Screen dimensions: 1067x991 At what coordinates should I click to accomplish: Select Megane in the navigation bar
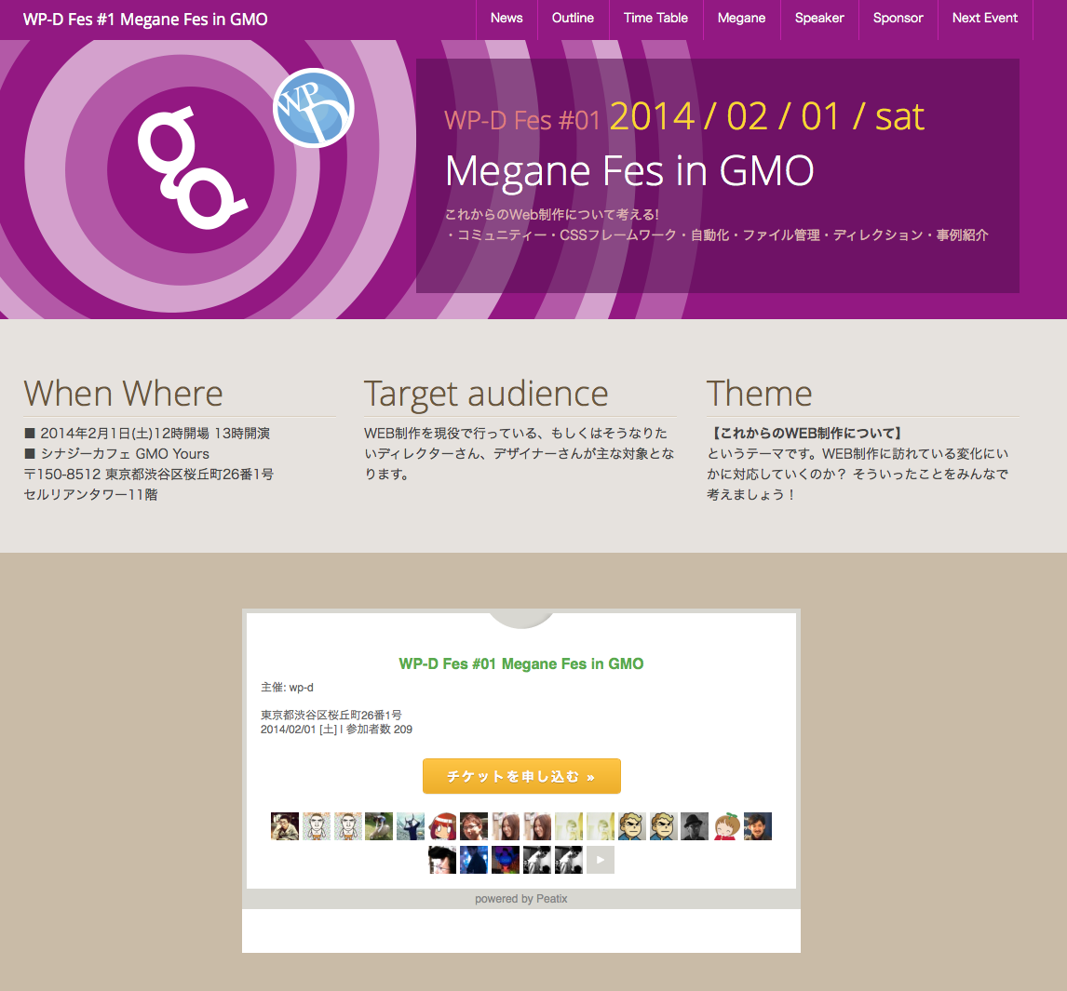point(741,19)
